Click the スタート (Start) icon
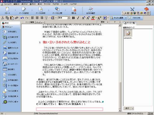The width and height of the screenshot is (154, 115). [x=7, y=10]
